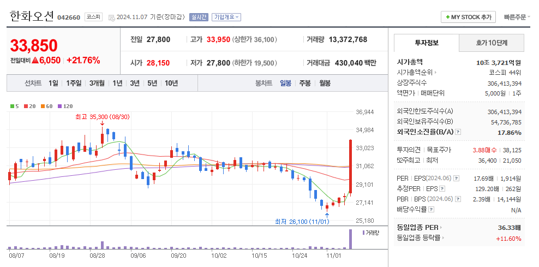Click the red up-triangle by 6,050
The height and width of the screenshot is (267, 539).
coord(35,61)
